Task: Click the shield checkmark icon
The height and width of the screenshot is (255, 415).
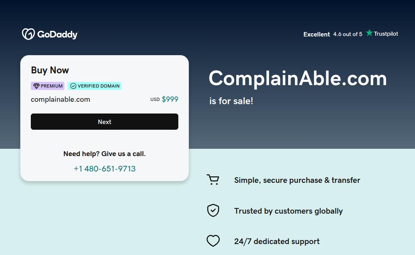Action: [213, 210]
